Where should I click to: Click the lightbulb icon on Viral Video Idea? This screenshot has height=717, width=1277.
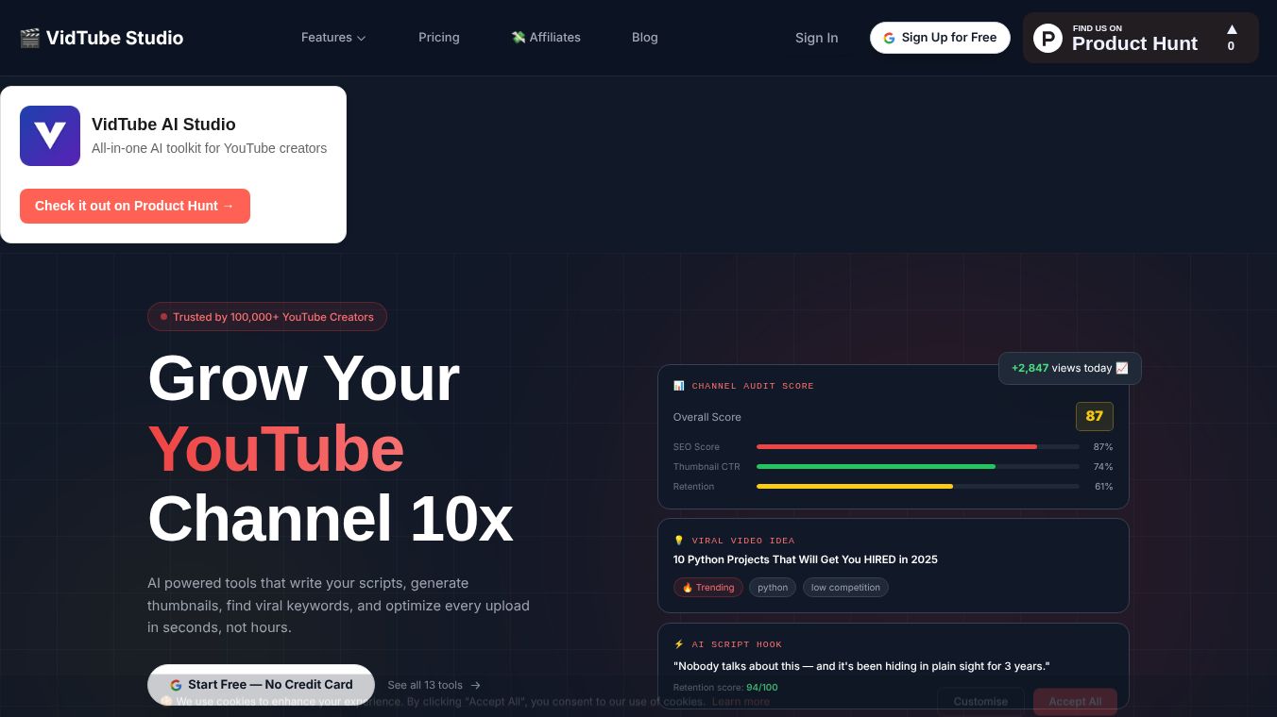[679, 540]
